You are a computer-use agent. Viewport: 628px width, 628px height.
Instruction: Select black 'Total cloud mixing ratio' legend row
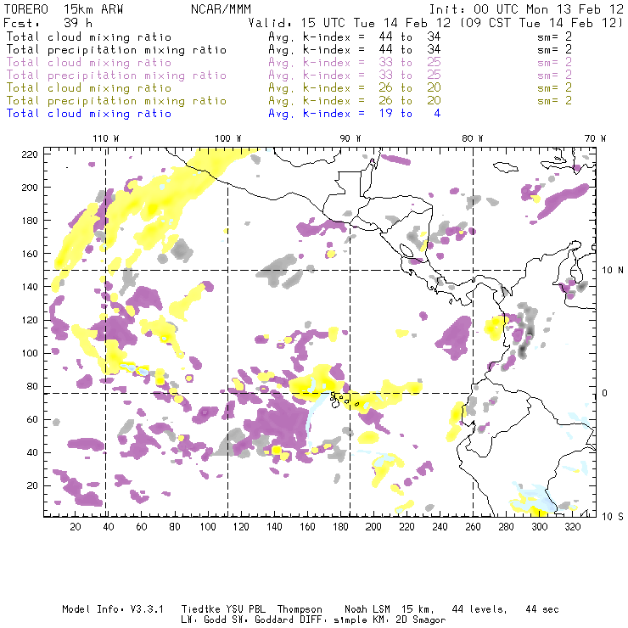[89, 36]
